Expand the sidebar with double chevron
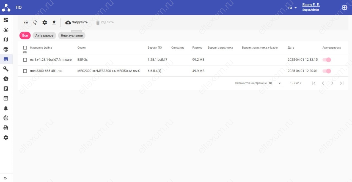The height and width of the screenshot is (182, 352). coord(5,178)
